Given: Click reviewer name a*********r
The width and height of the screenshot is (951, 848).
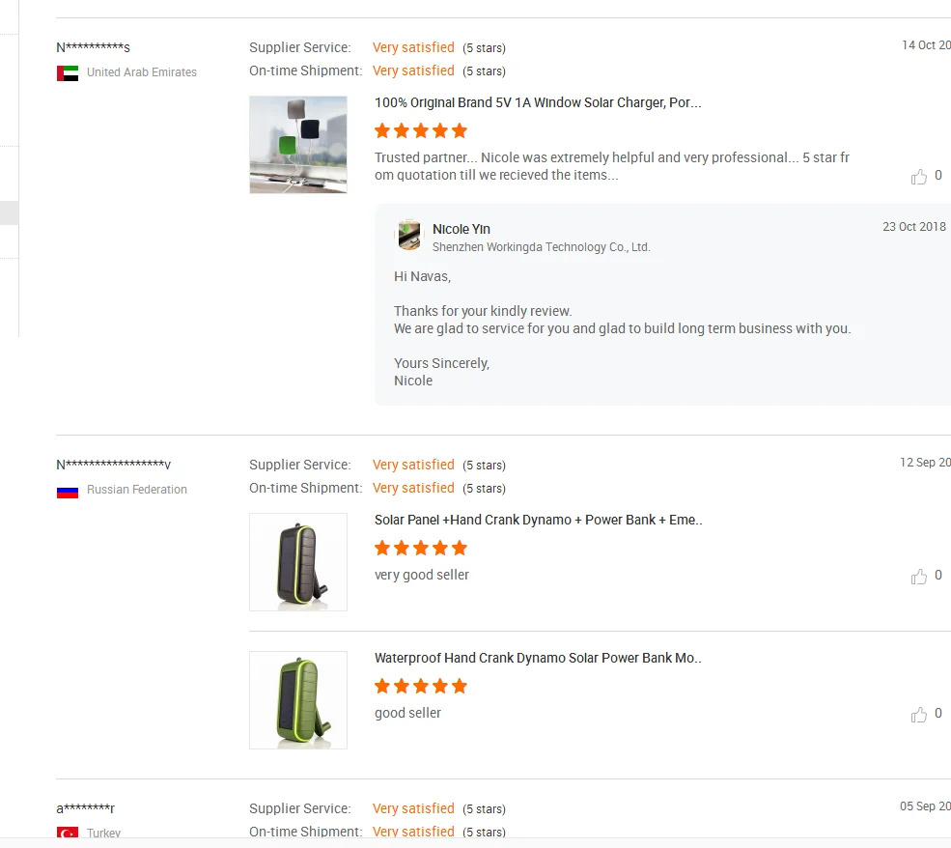Looking at the screenshot, I should (x=85, y=808).
